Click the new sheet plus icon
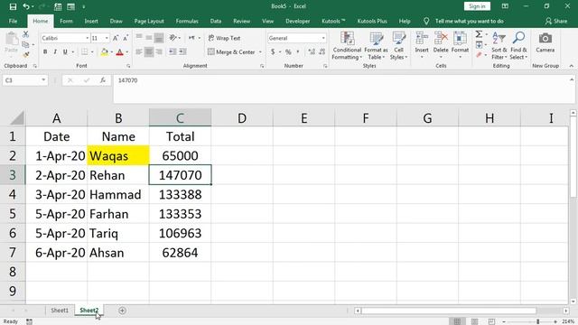Viewport: 578px width, 325px height. pyautogui.click(x=123, y=311)
